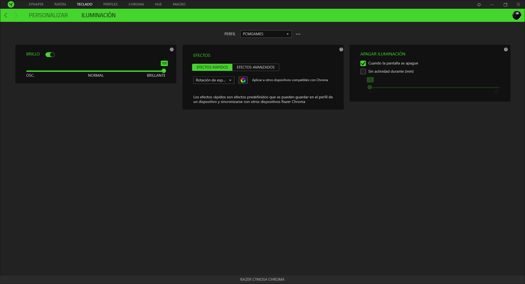This screenshot has width=525, height=284.
Task: Enable Sin actividad durante (min) checkbox
Action: click(x=363, y=72)
